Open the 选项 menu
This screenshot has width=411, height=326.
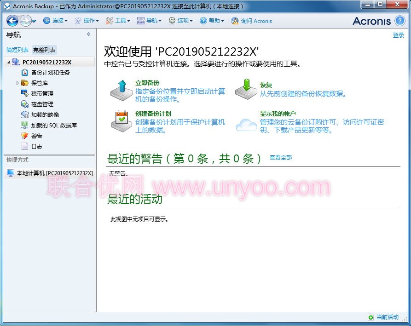181,21
